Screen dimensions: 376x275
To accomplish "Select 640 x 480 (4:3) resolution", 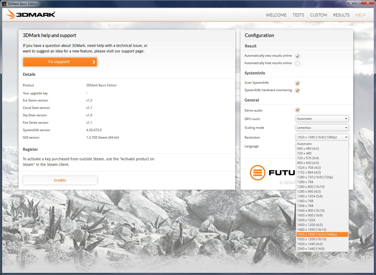I will tap(322, 149).
